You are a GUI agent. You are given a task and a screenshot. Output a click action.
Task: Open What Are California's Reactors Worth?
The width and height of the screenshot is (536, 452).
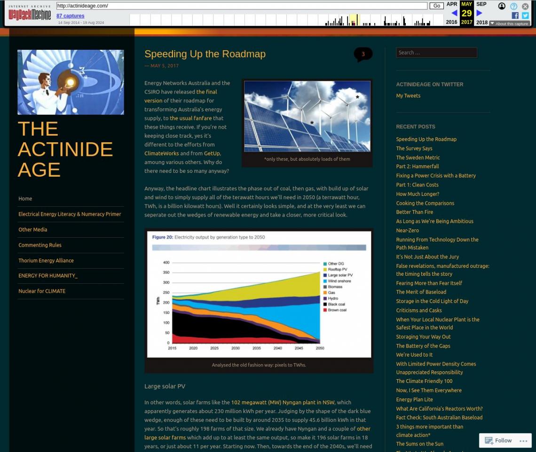pos(439,409)
